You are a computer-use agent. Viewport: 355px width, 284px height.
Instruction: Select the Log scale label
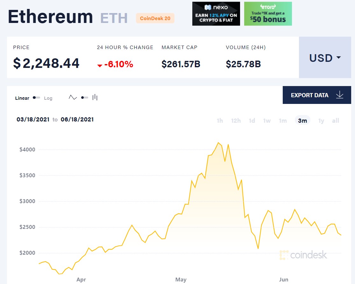click(x=48, y=98)
